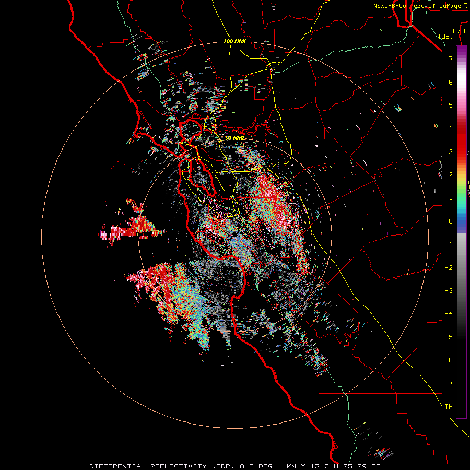Click the ZDR color scale bar
This screenshot has width=470, height=470.
click(x=461, y=232)
